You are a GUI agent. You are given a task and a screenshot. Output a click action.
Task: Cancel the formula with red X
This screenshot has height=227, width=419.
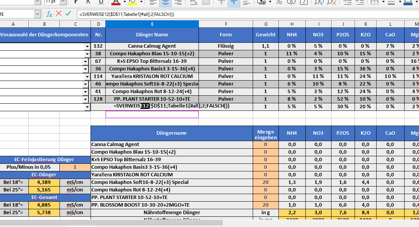(x=59, y=14)
